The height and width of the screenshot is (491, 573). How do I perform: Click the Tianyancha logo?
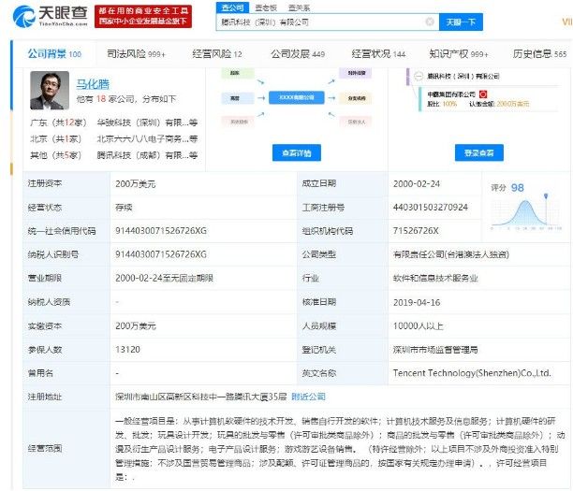(x=51, y=16)
